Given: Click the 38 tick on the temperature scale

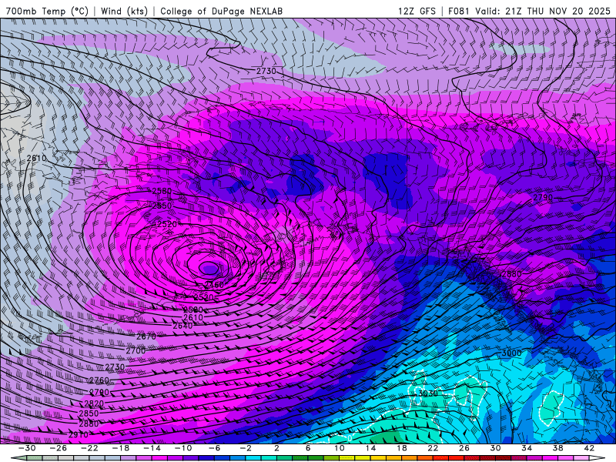Looking at the screenshot, I should [557, 448].
